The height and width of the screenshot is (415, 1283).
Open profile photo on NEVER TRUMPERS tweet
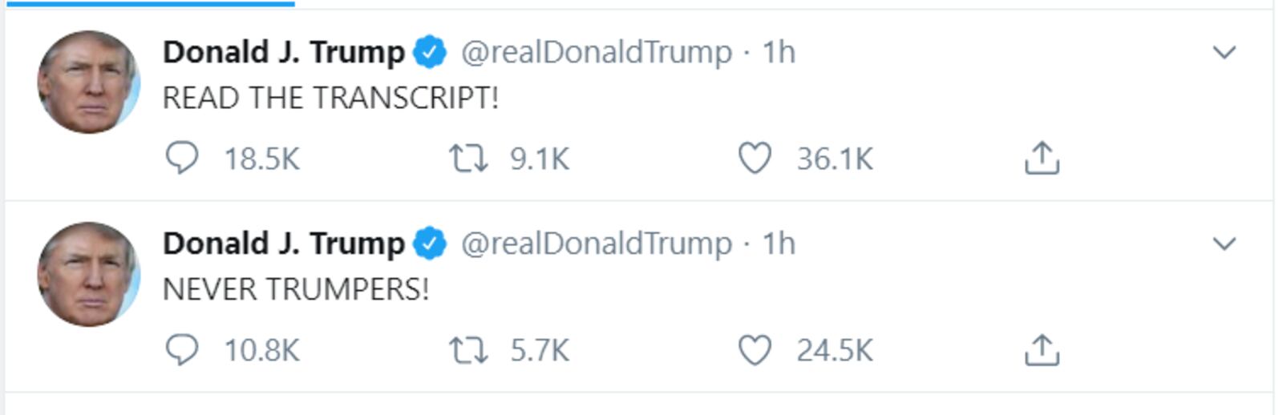(x=88, y=274)
